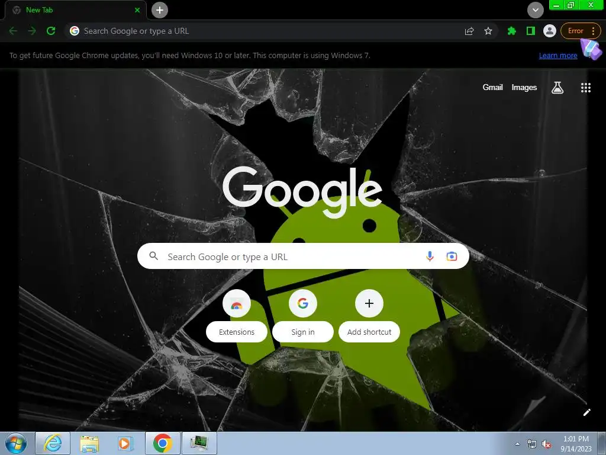Open Gmail link
Image resolution: width=606 pixels, height=455 pixels.
[x=492, y=88]
